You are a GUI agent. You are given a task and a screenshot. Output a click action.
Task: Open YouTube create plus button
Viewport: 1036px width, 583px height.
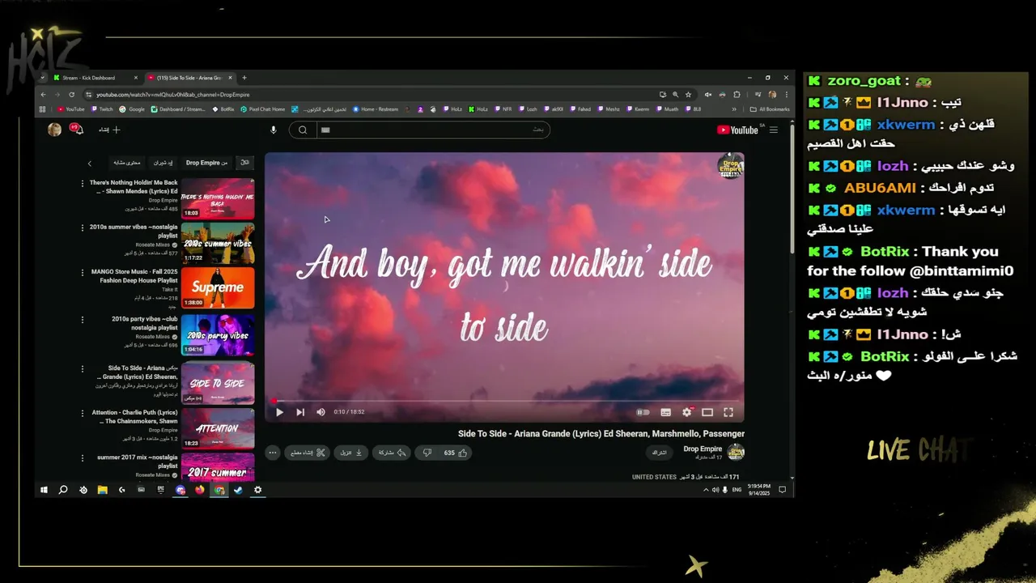(x=110, y=130)
